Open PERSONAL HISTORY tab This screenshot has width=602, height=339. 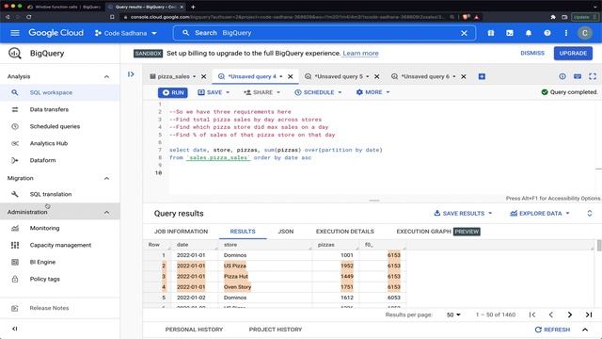[x=194, y=330]
